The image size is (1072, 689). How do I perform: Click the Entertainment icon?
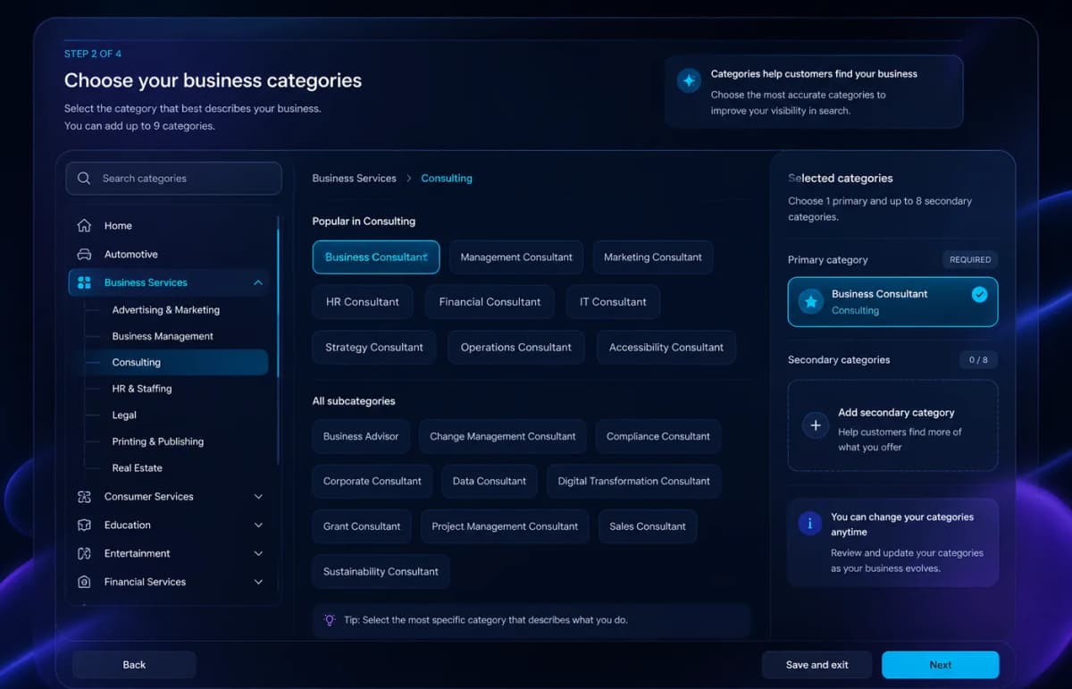tap(84, 553)
